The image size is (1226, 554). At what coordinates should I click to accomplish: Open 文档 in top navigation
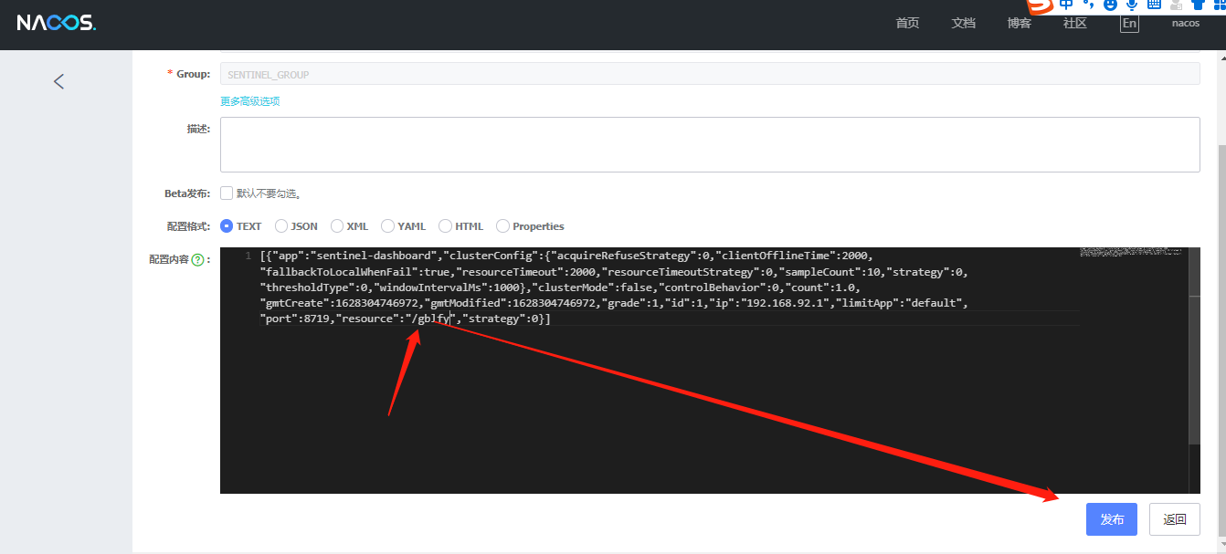coord(964,24)
